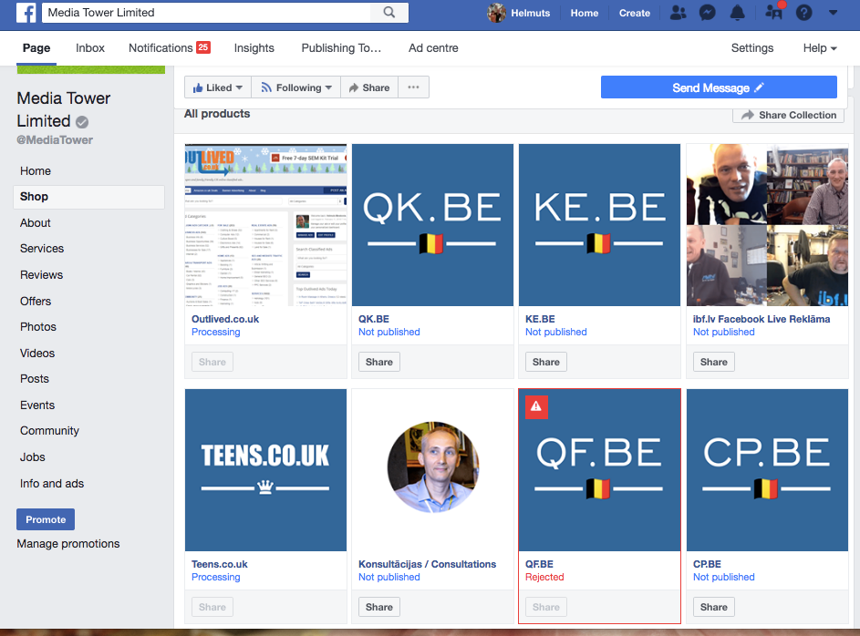This screenshot has height=636, width=860.
Task: Open the Help question mark icon
Action: point(803,13)
